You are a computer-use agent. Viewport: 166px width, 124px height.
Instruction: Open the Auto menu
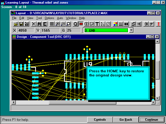[x=60, y=18]
